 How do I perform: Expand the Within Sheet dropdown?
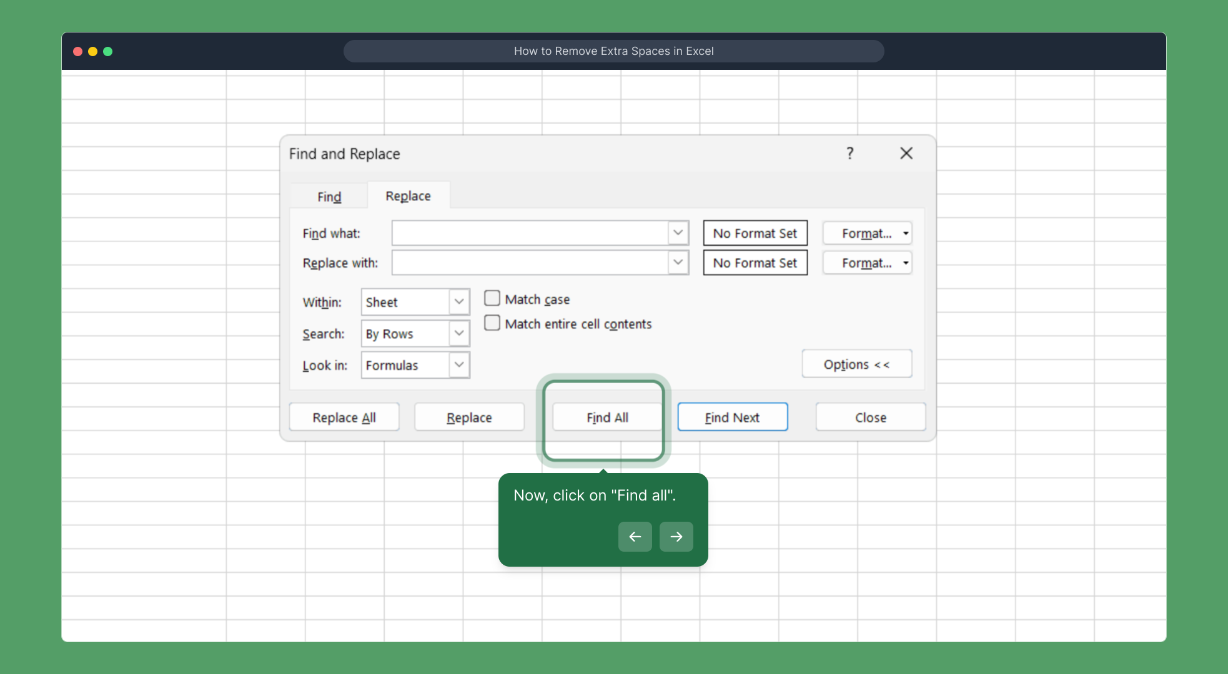458,302
